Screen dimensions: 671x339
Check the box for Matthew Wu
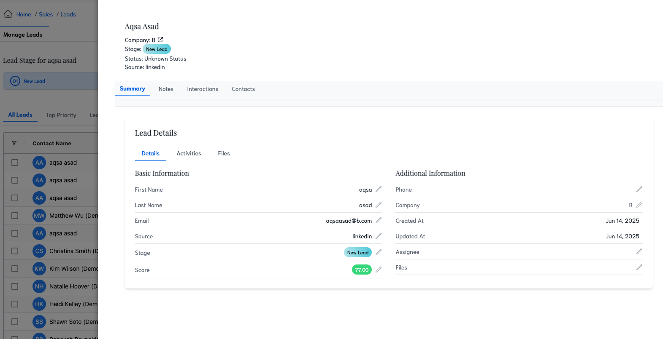[x=15, y=216]
